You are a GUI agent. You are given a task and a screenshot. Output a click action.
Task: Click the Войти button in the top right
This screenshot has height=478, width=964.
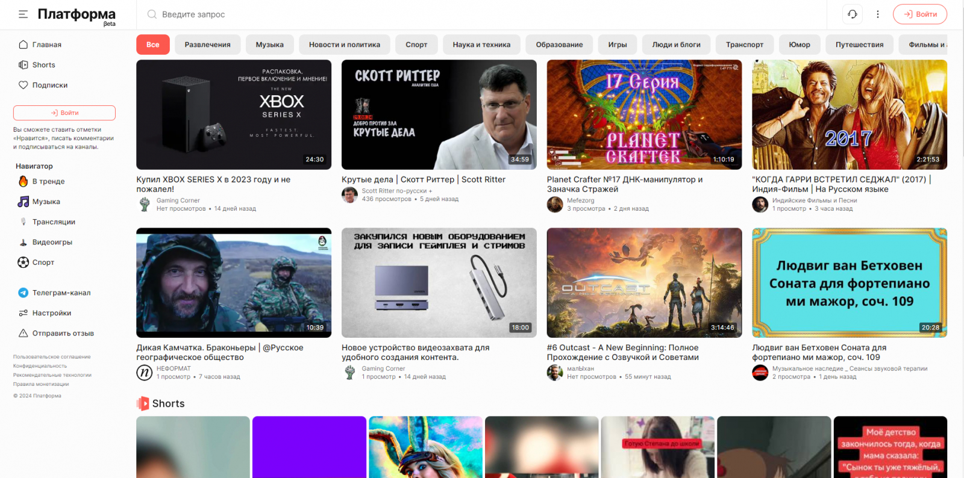(x=920, y=14)
